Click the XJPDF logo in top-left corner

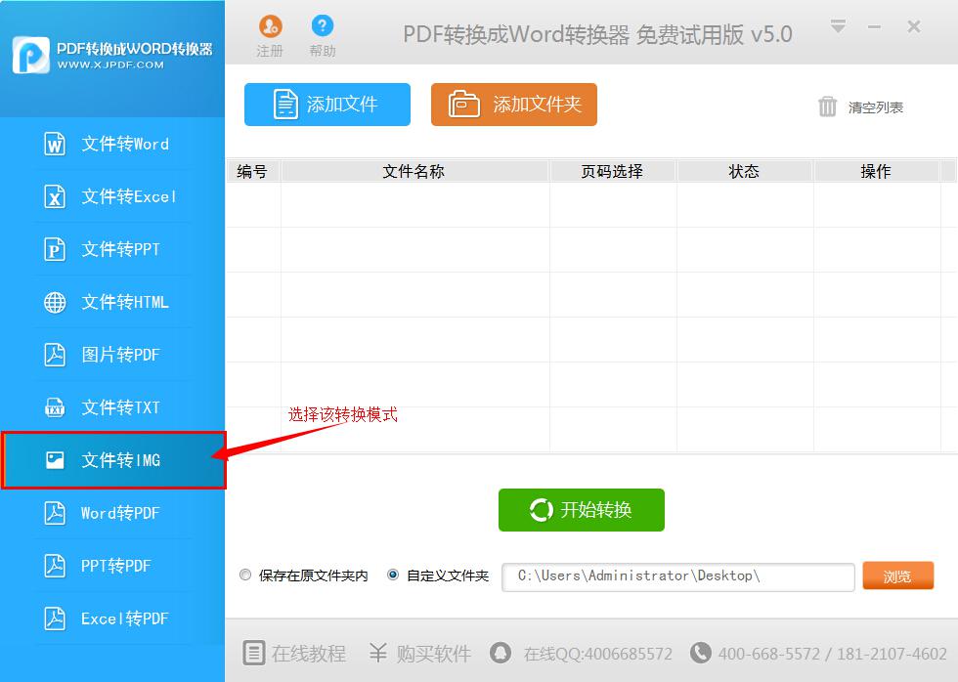pyautogui.click(x=30, y=55)
